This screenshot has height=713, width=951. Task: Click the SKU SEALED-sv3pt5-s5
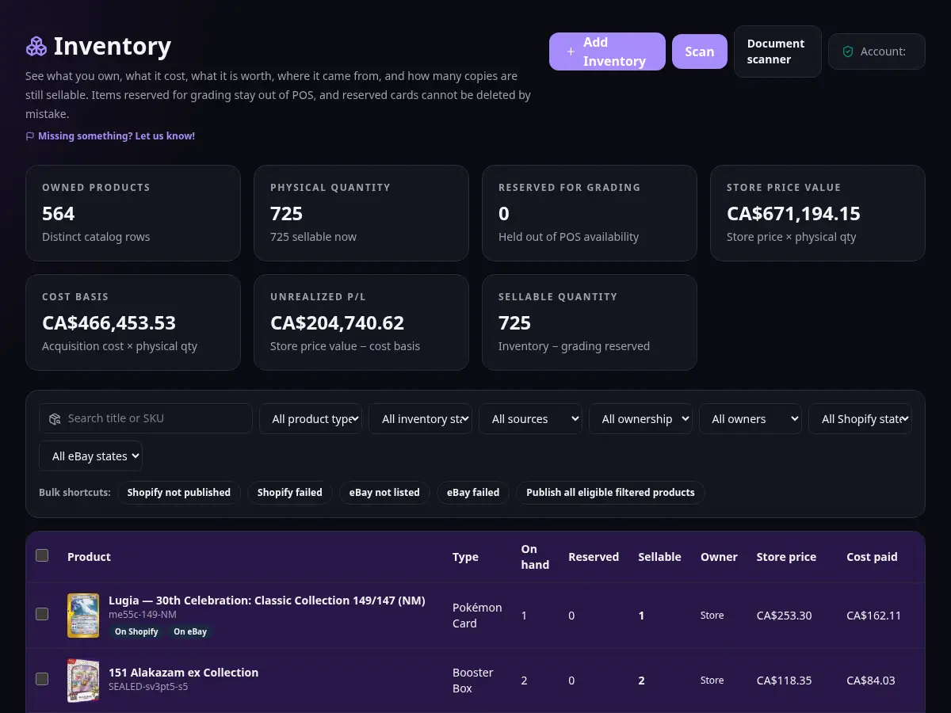[148, 687]
